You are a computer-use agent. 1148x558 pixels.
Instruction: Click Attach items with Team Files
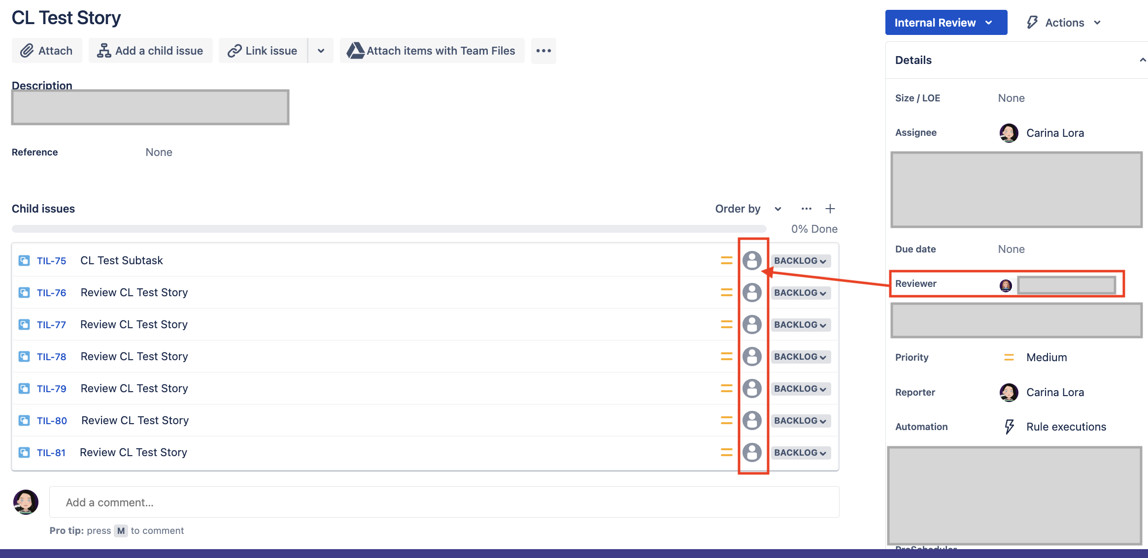[x=432, y=51]
